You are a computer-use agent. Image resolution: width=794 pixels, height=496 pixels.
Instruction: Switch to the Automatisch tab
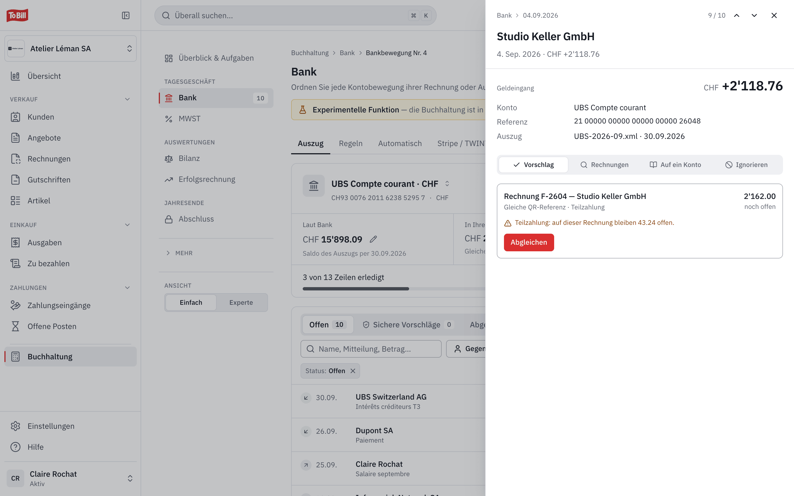(400, 143)
